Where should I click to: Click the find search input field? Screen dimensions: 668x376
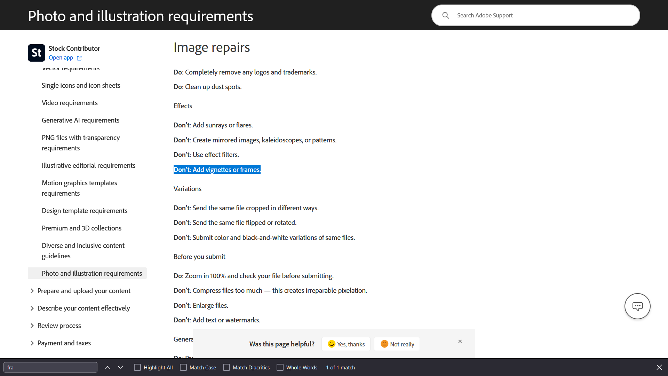coord(50,367)
